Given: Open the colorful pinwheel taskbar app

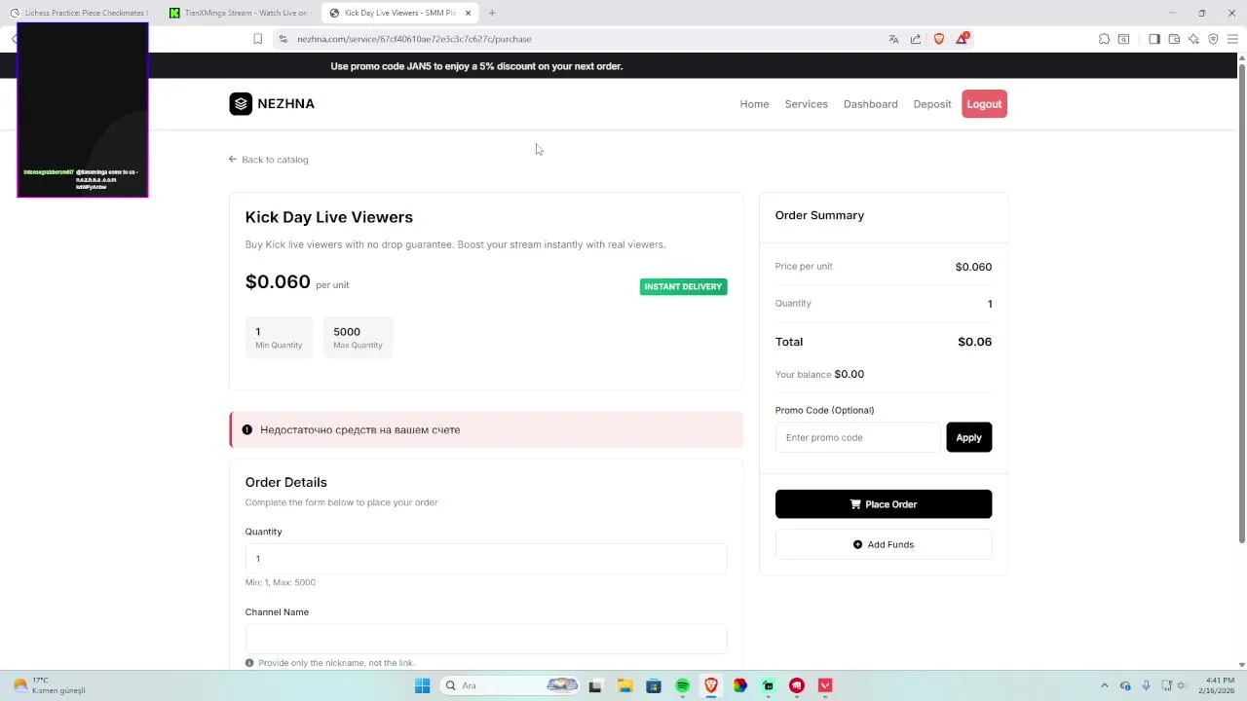Looking at the screenshot, I should point(739,685).
